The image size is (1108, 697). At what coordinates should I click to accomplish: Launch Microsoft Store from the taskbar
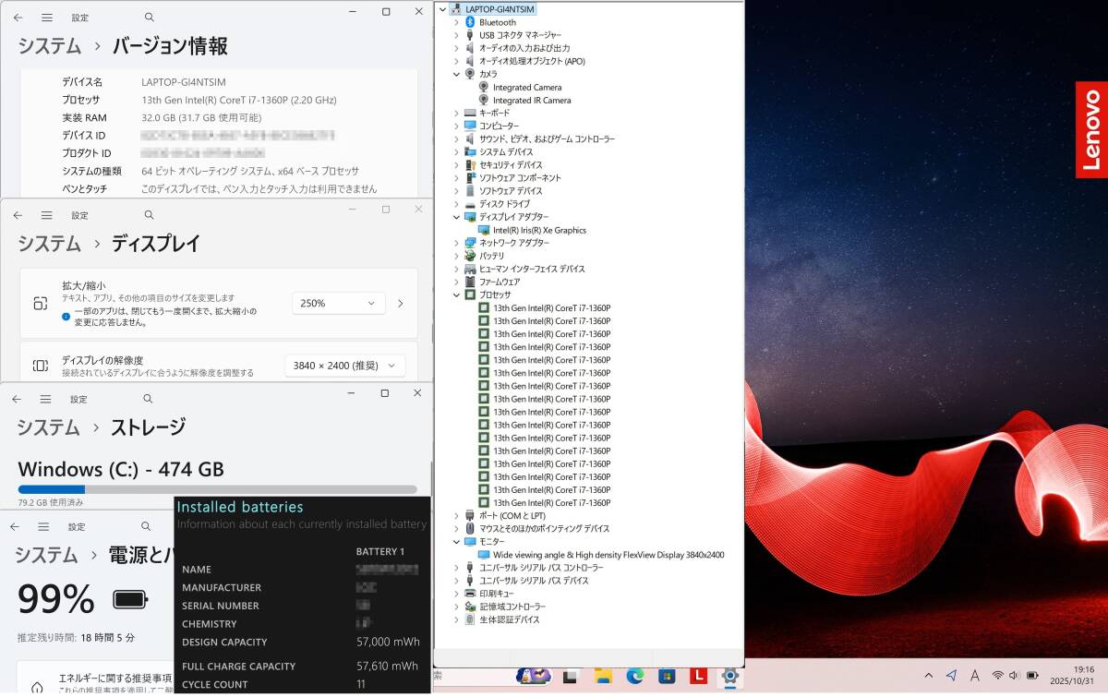666,677
